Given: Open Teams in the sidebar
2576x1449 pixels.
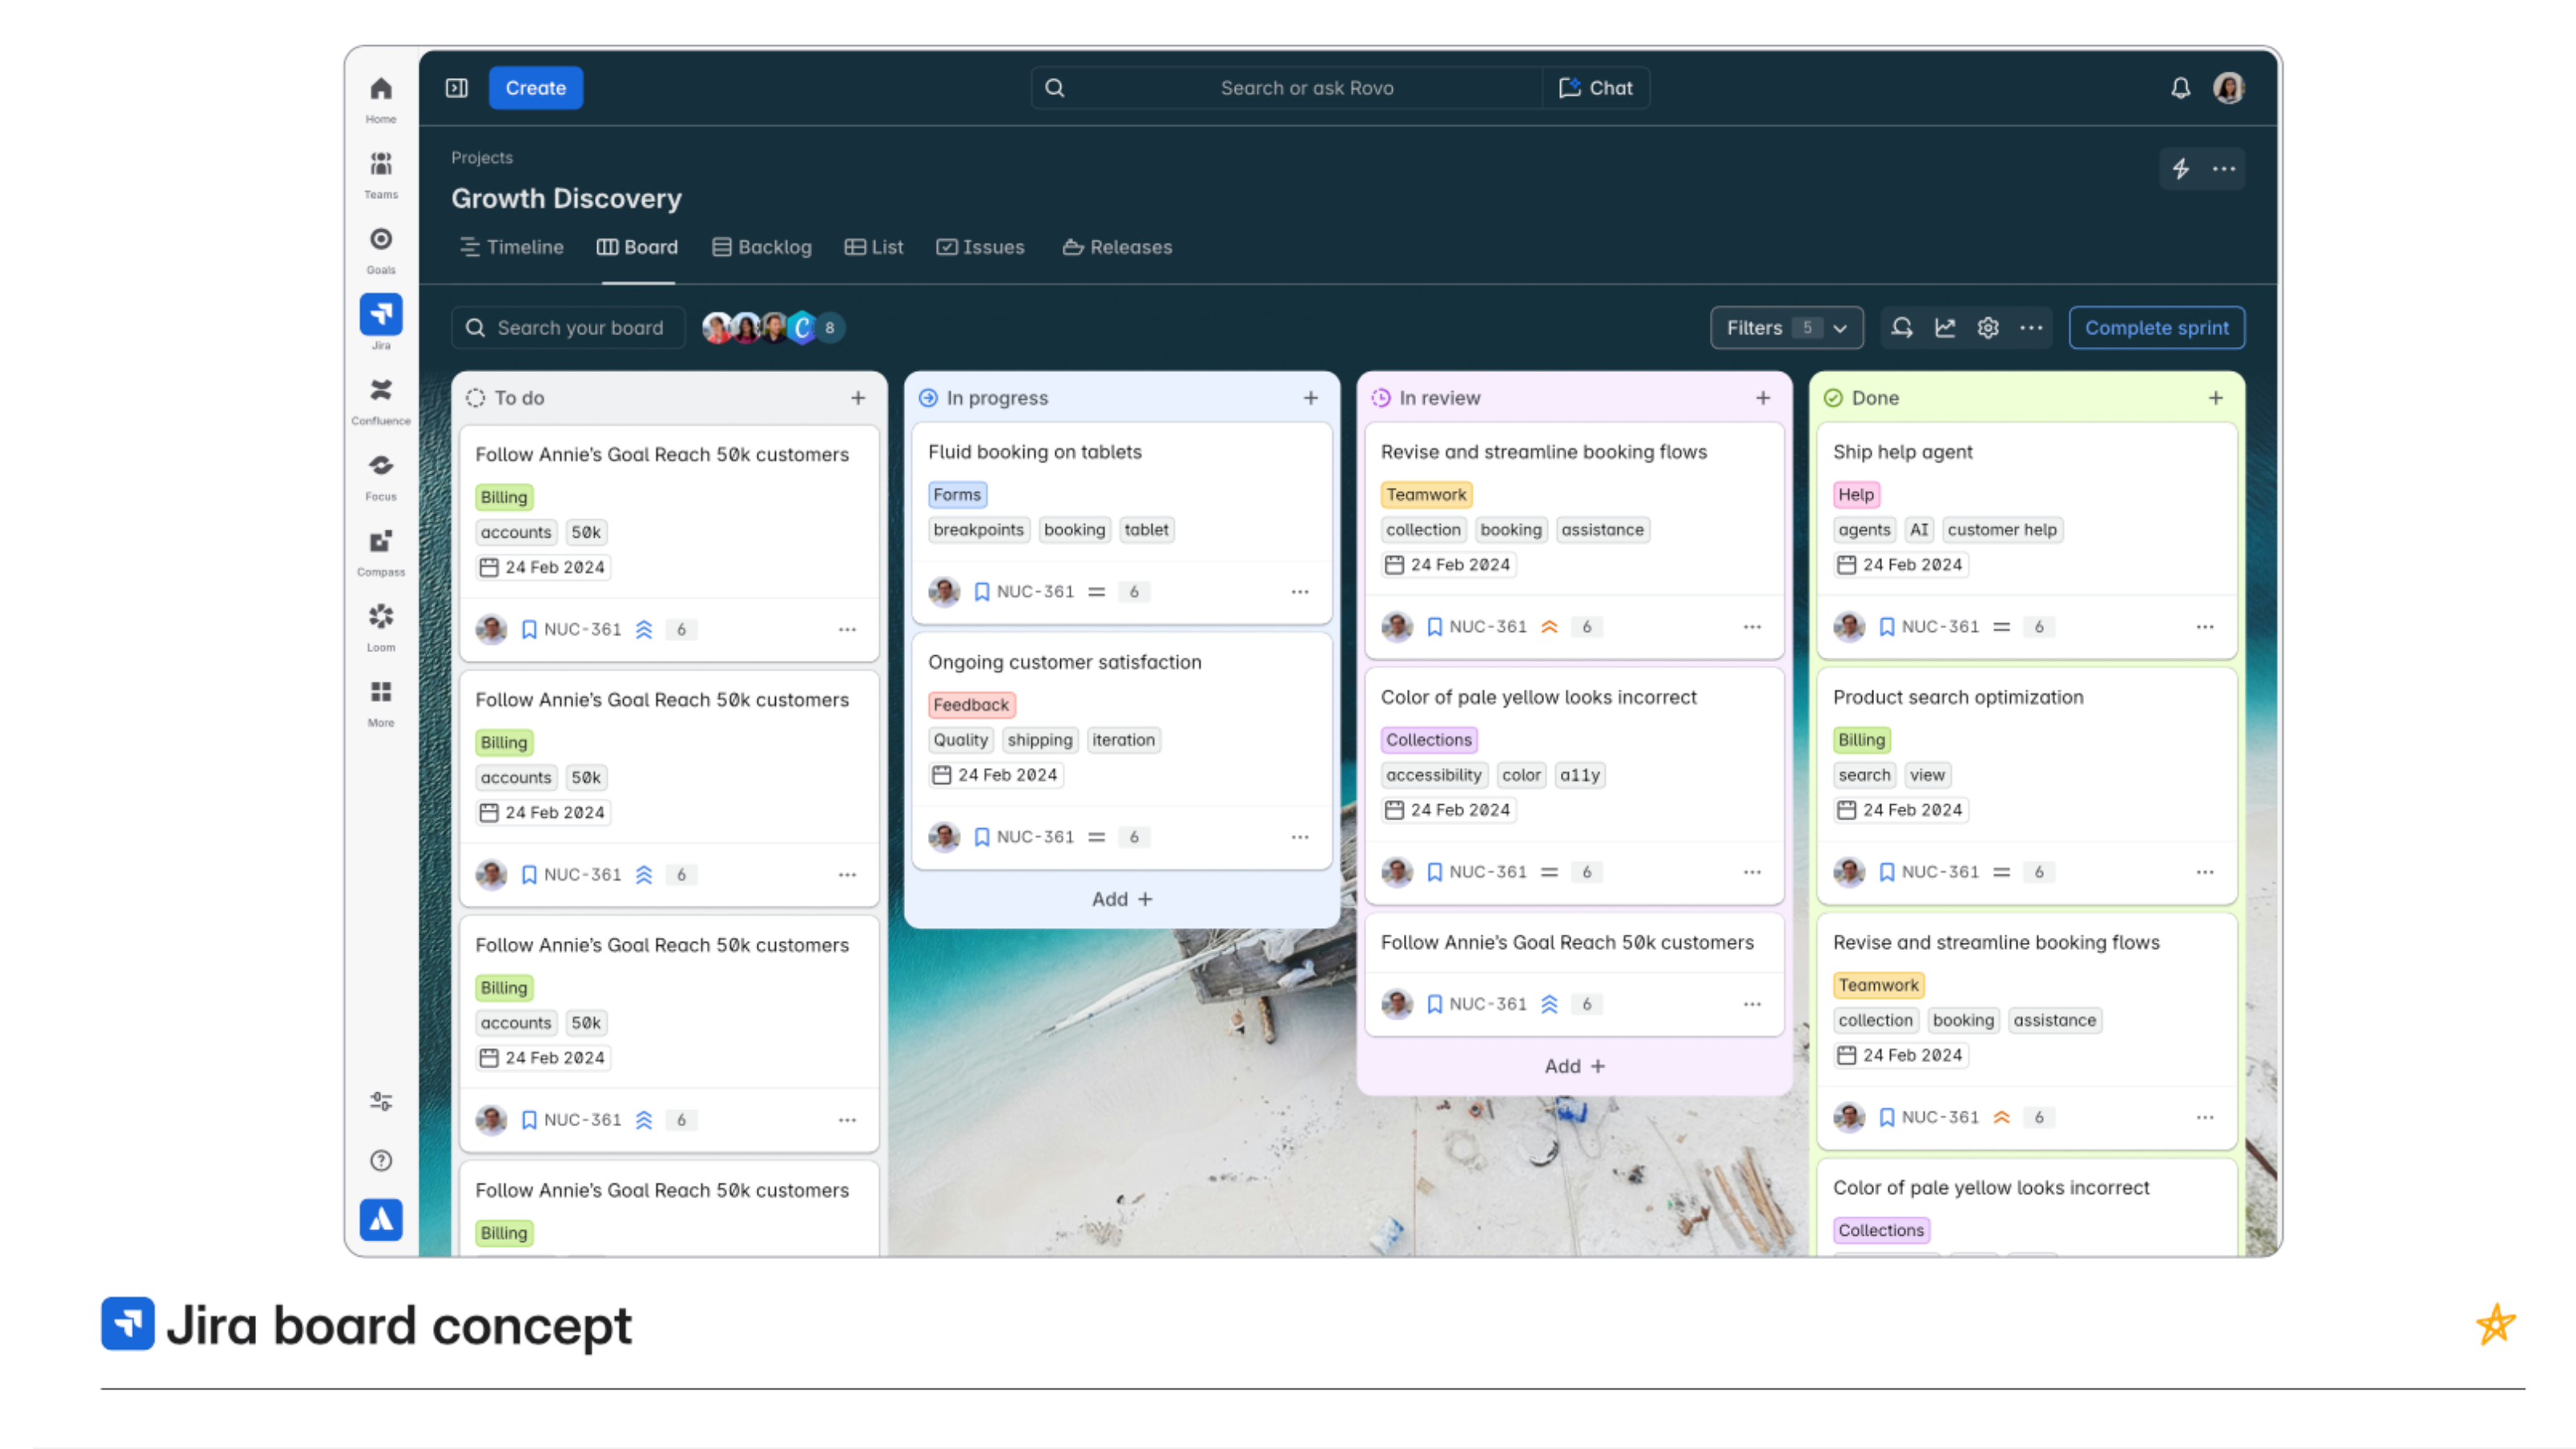Looking at the screenshot, I should [381, 174].
